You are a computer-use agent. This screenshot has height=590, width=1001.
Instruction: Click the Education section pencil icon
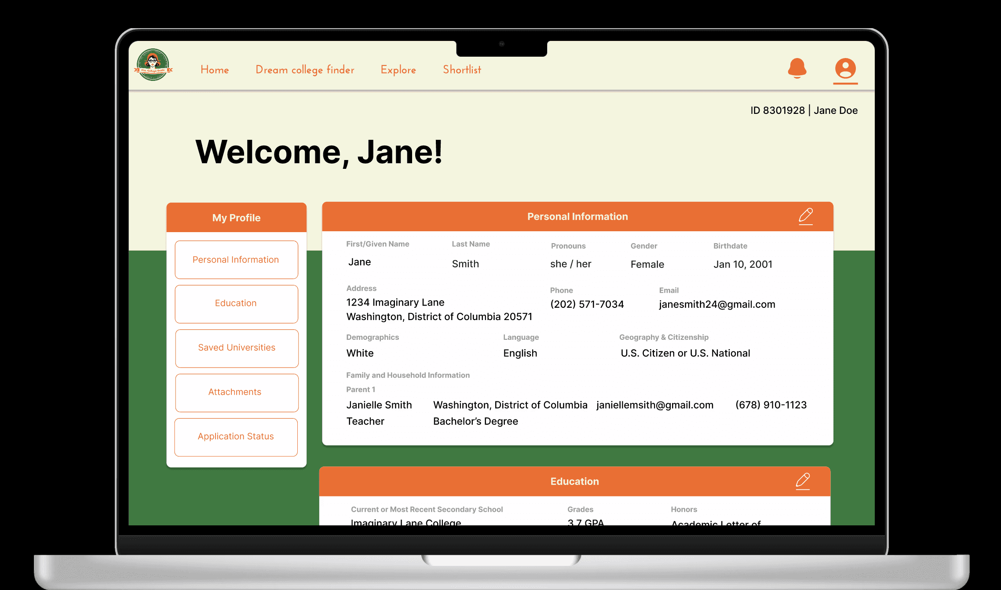click(803, 481)
